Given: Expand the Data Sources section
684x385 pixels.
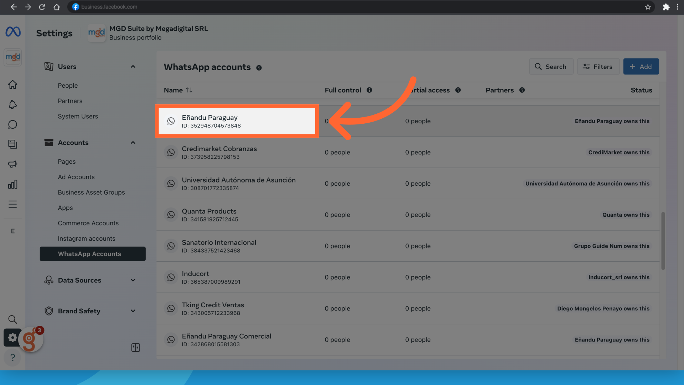Looking at the screenshot, I should pyautogui.click(x=133, y=280).
